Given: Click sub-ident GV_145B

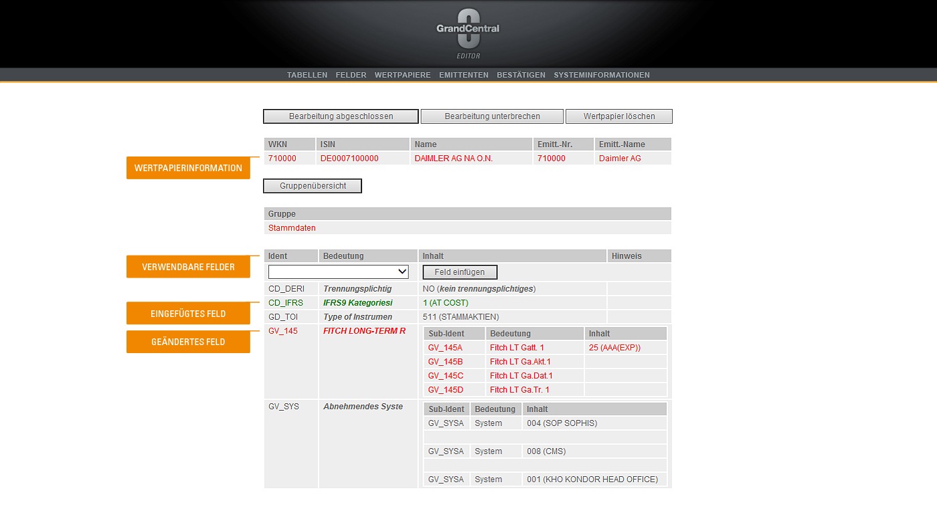Looking at the screenshot, I should coord(446,362).
